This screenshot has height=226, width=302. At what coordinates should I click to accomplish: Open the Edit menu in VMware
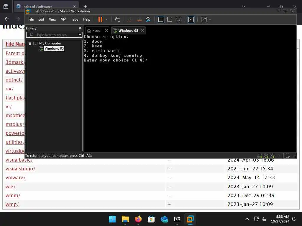click(41, 19)
